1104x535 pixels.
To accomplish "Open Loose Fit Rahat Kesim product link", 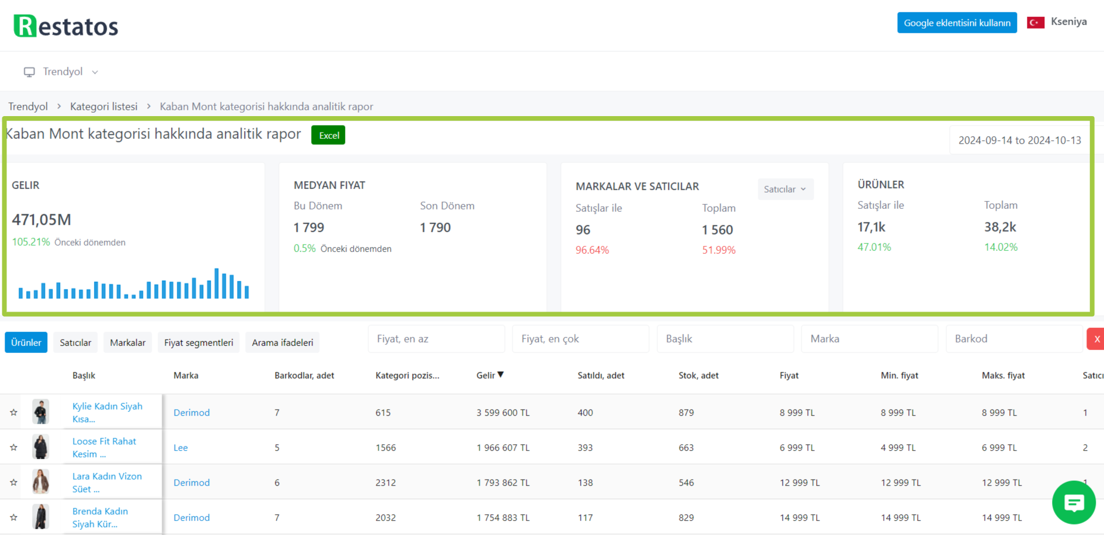I will point(105,447).
